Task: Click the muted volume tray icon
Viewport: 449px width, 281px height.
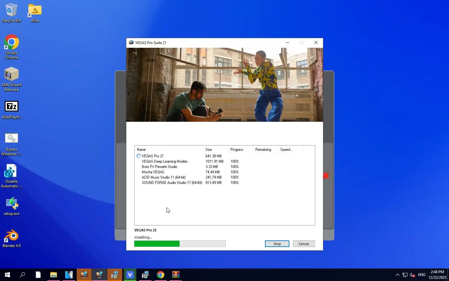Action: (x=412, y=275)
